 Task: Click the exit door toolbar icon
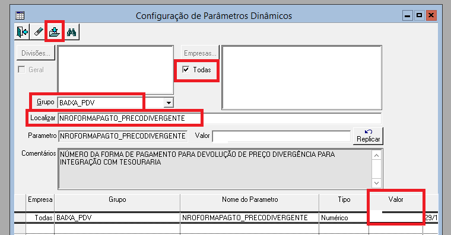(x=22, y=31)
